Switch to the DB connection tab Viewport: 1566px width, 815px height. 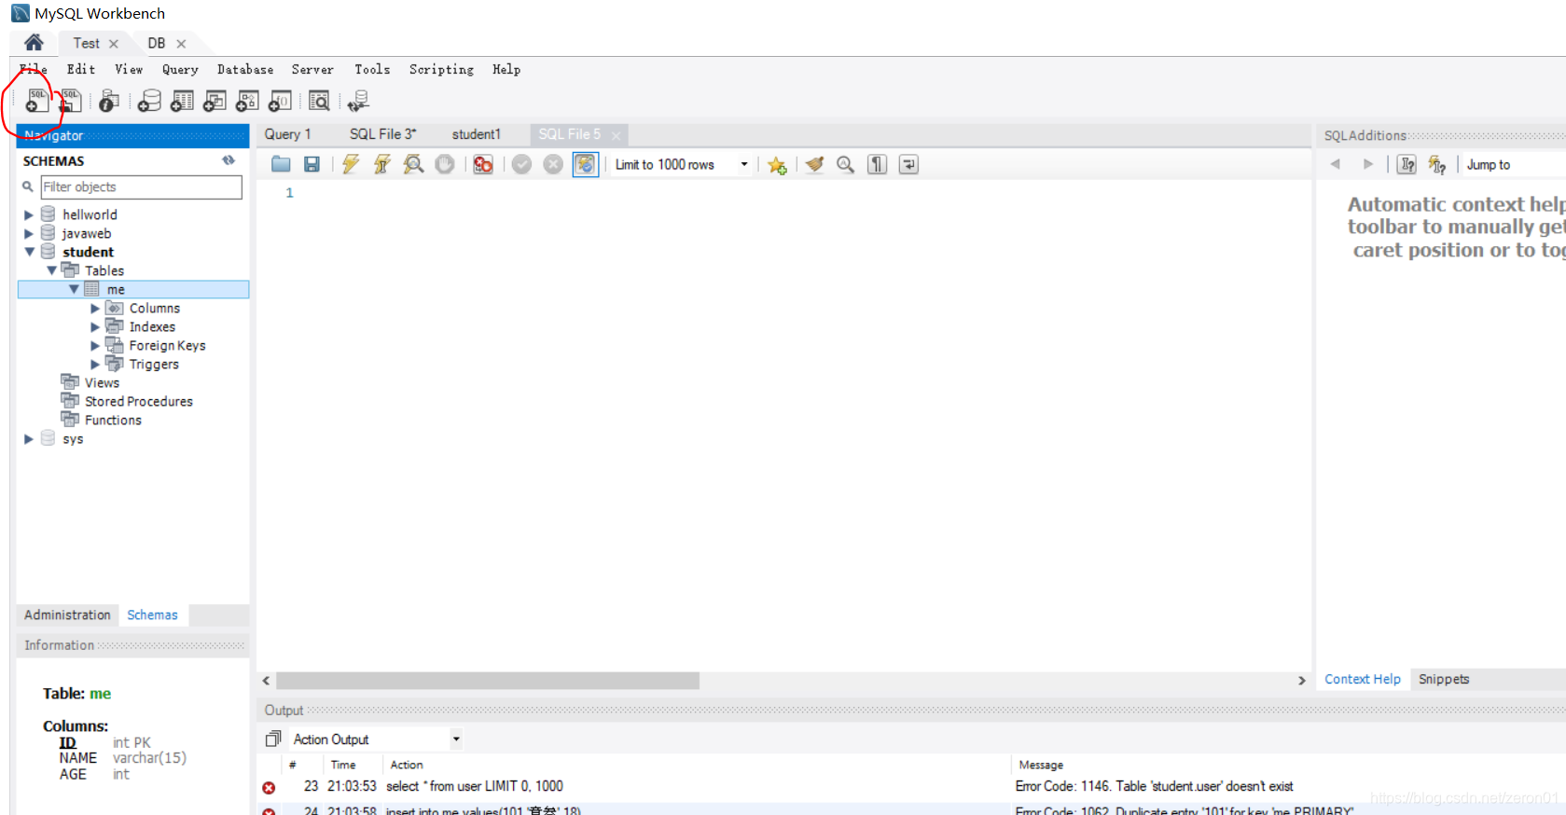[x=157, y=43]
